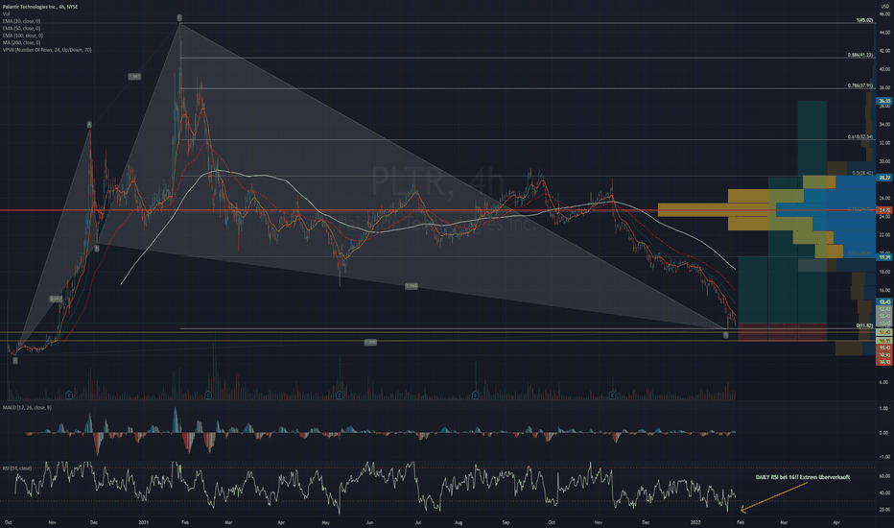Click the 0.786(37.91) Fibonacci level label
Screen dimensions: 894x528
860,85
